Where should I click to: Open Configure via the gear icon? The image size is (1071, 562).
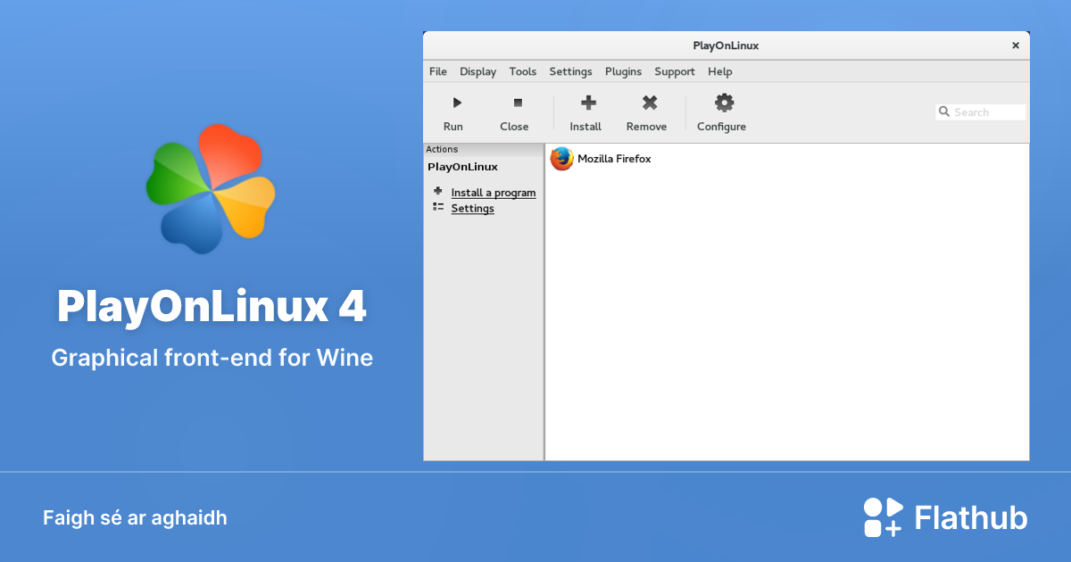[x=722, y=101]
